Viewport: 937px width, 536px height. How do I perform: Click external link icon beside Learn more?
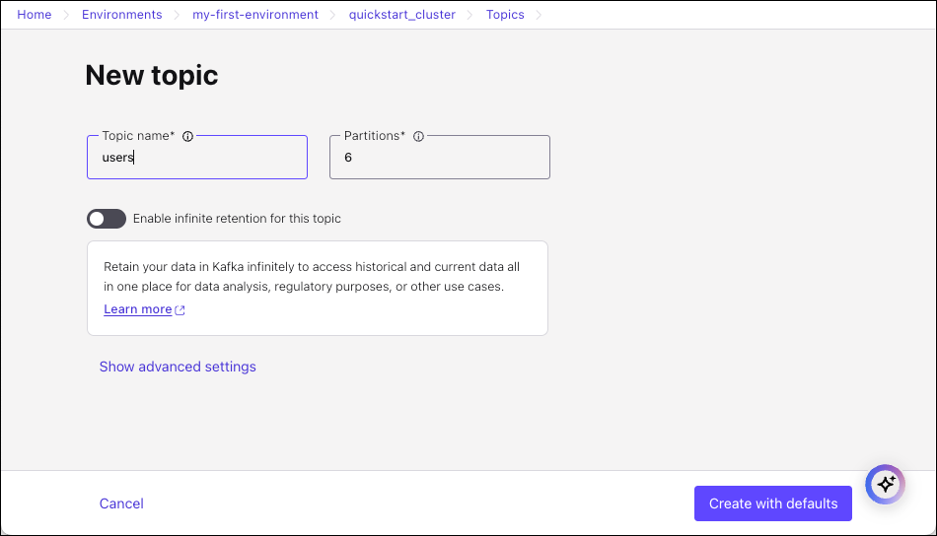click(180, 310)
